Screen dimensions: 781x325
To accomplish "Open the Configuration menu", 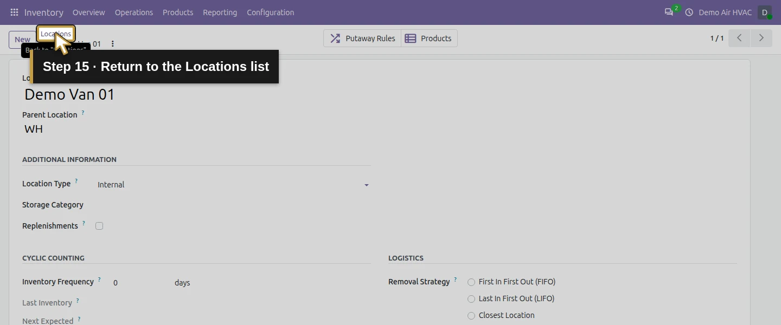I will coord(271,12).
